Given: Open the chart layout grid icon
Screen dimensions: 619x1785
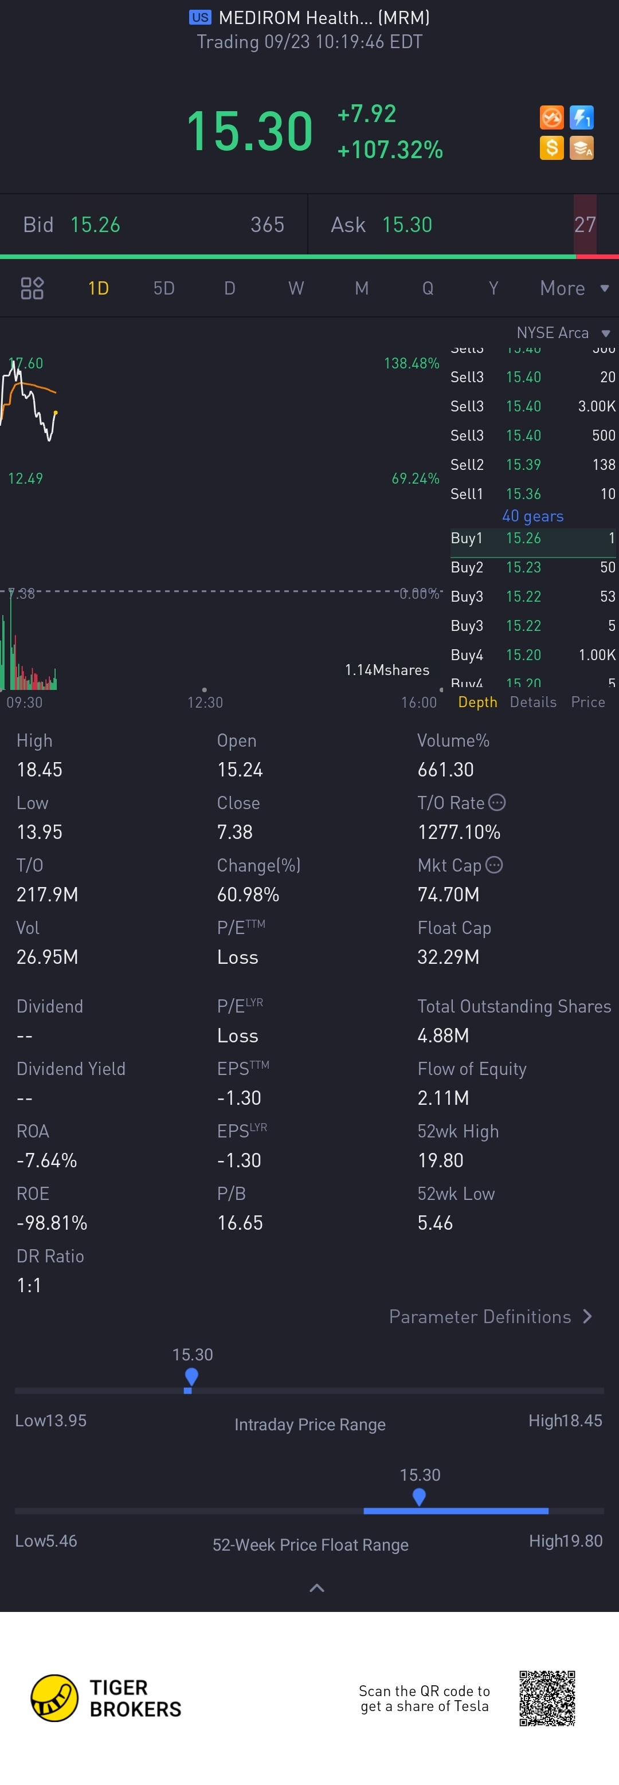Looking at the screenshot, I should pos(32,288).
